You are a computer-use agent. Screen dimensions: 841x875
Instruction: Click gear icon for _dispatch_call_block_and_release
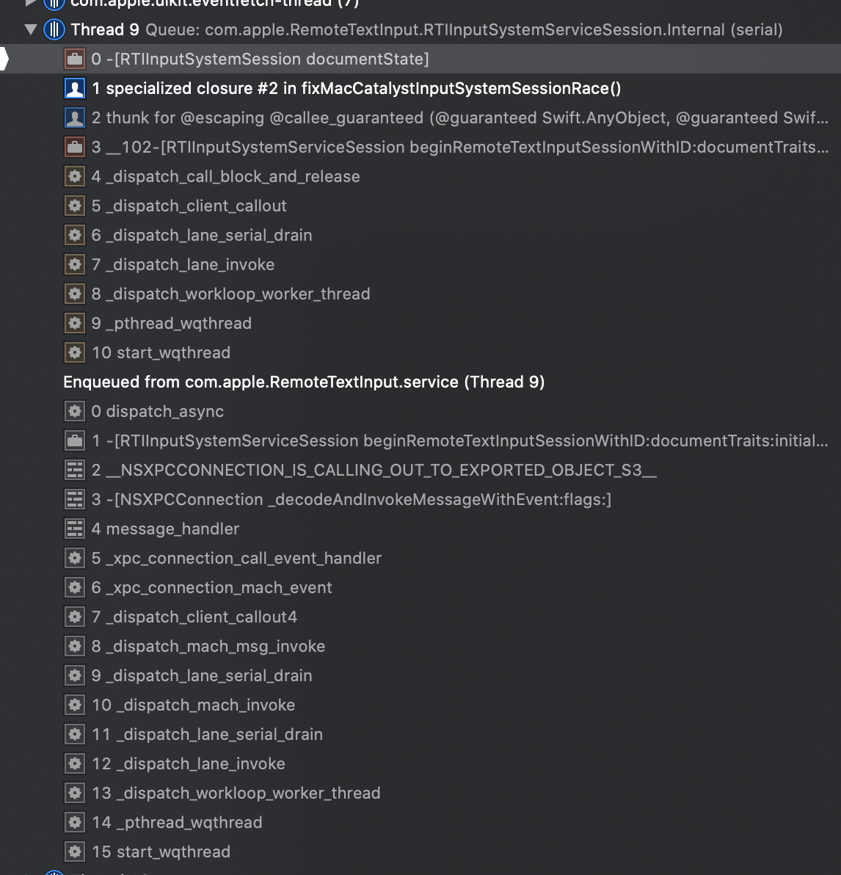75,176
